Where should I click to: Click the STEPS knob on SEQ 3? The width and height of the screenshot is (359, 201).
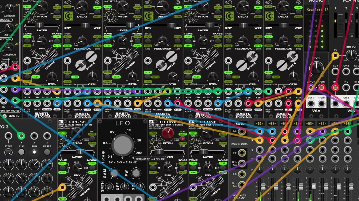click(8, 152)
